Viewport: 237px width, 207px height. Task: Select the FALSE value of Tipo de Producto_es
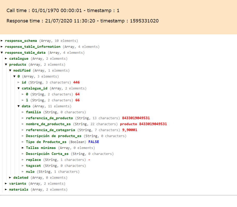93,142
